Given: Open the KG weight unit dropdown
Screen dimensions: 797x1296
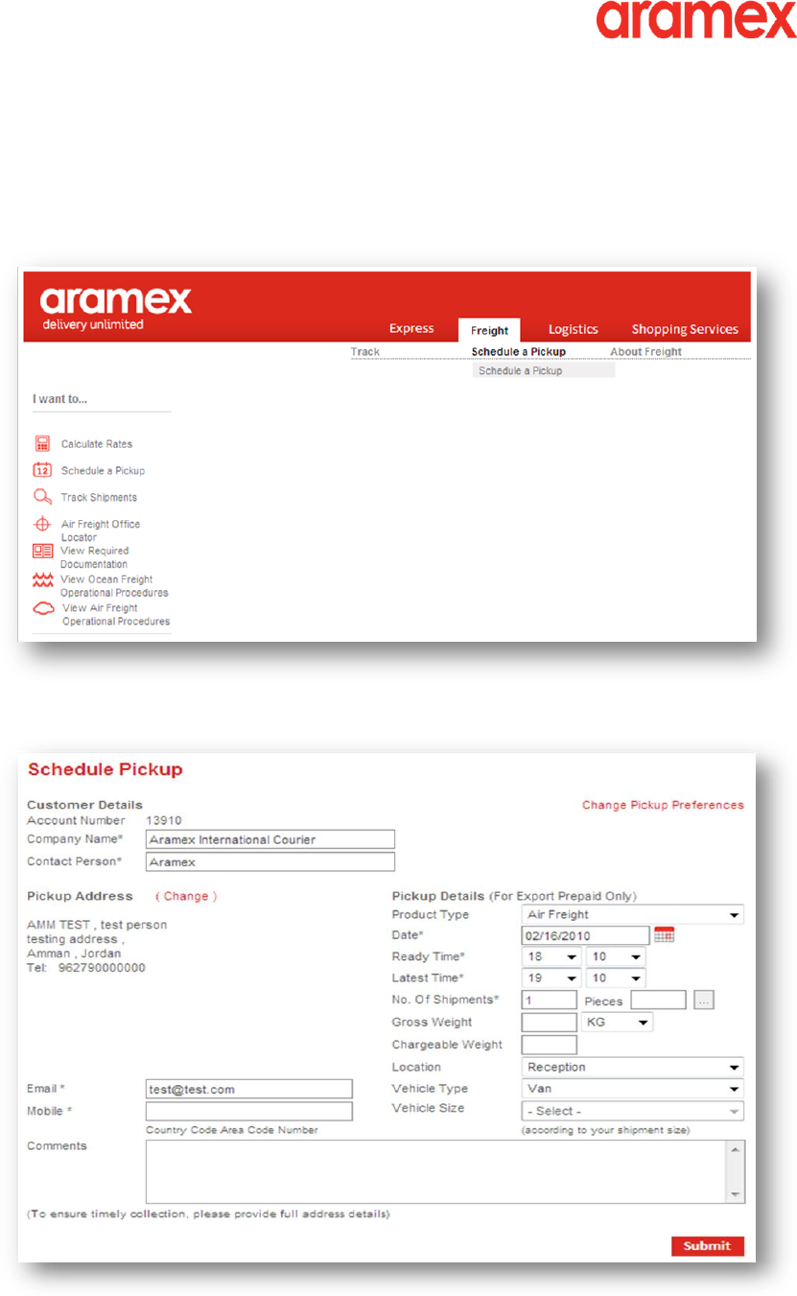Looking at the screenshot, I should [617, 1023].
